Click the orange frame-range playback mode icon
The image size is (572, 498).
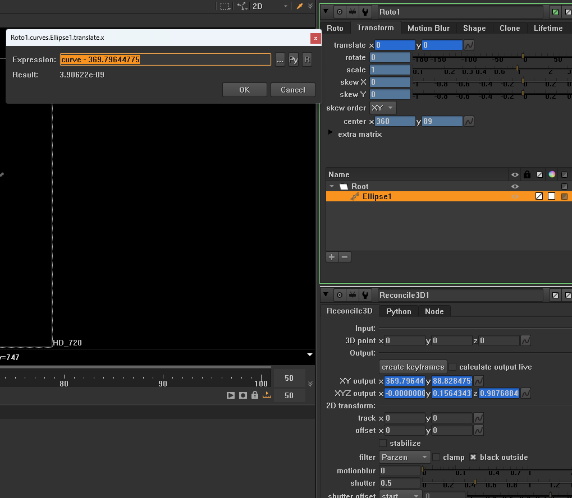tap(267, 395)
